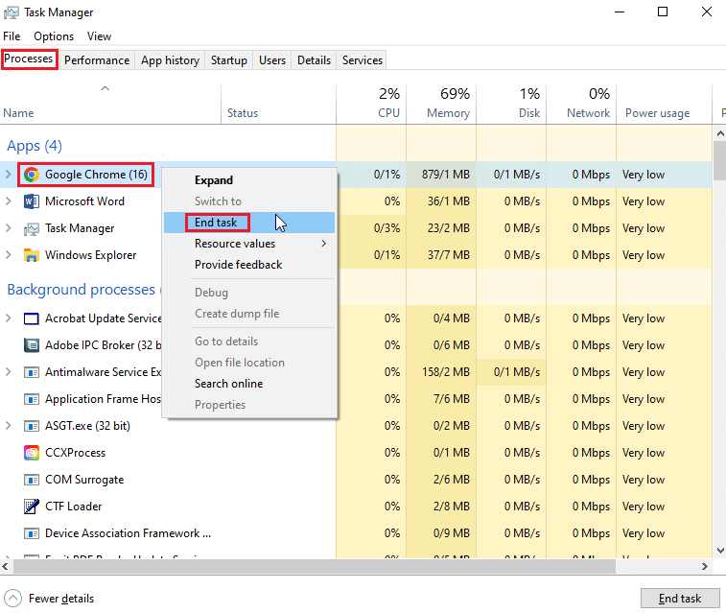This screenshot has height=613, width=726.
Task: Sort by the CPU column header
Action: (371, 105)
